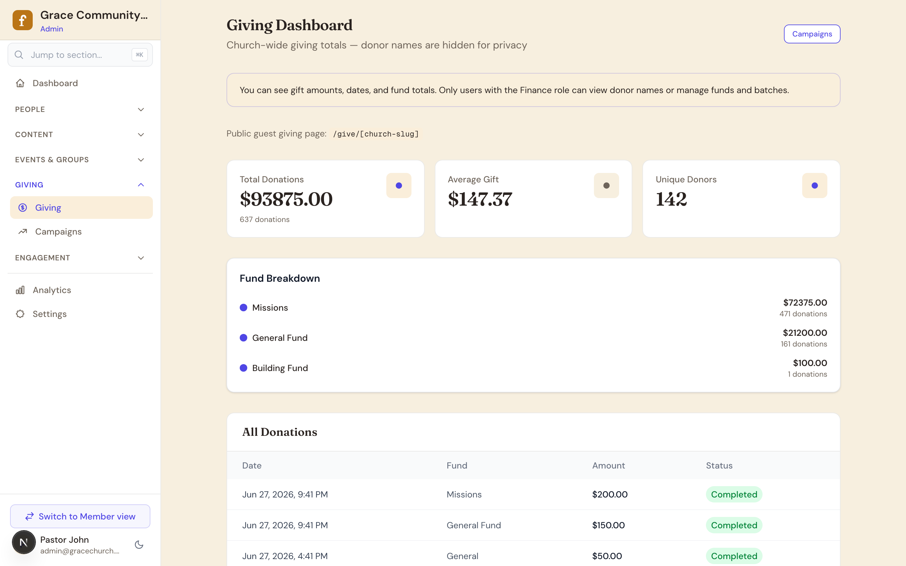906x566 pixels.
Task: Click the Settings gear icon
Action: 20,314
